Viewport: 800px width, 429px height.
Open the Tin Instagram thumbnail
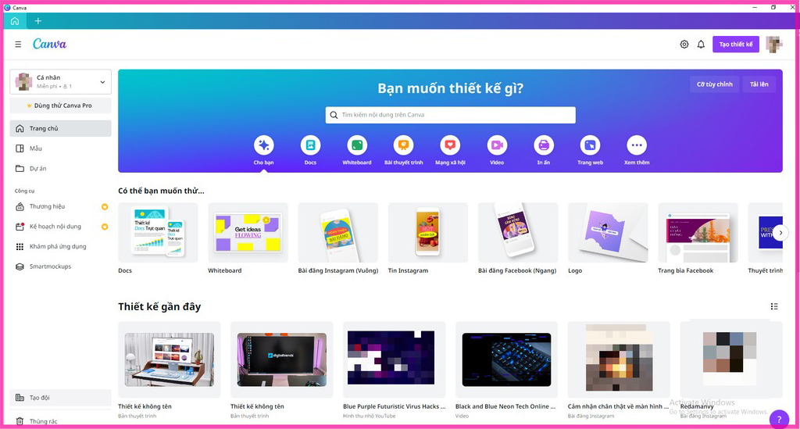click(x=428, y=233)
